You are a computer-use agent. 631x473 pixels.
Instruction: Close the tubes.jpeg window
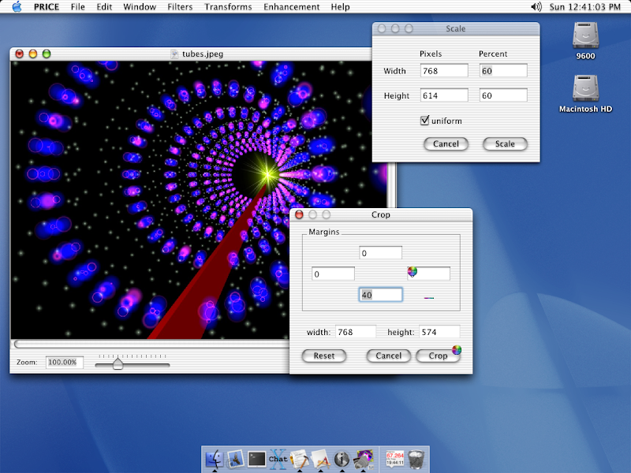click(19, 54)
